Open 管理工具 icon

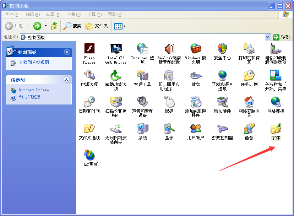tap(142, 75)
